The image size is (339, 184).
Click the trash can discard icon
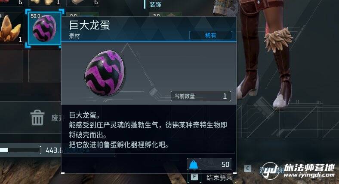point(37,118)
